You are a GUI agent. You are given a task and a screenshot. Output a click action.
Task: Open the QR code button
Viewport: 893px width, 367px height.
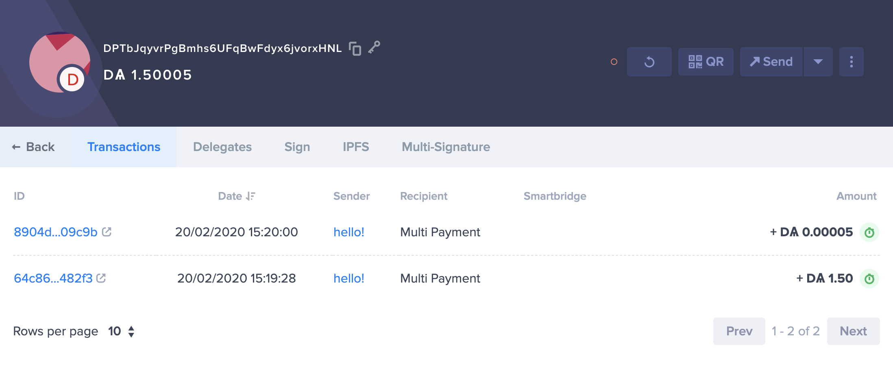click(x=706, y=62)
